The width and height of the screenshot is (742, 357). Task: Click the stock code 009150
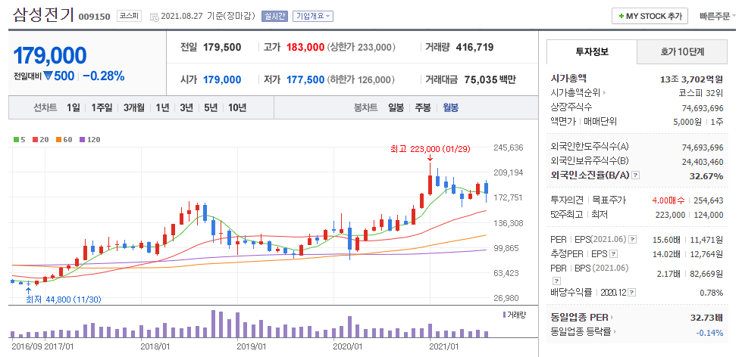tap(94, 17)
